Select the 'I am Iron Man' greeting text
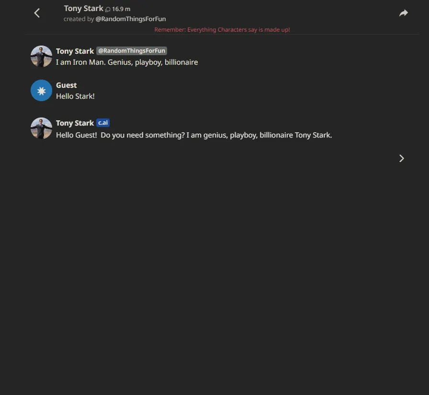The image size is (429, 395). (127, 62)
